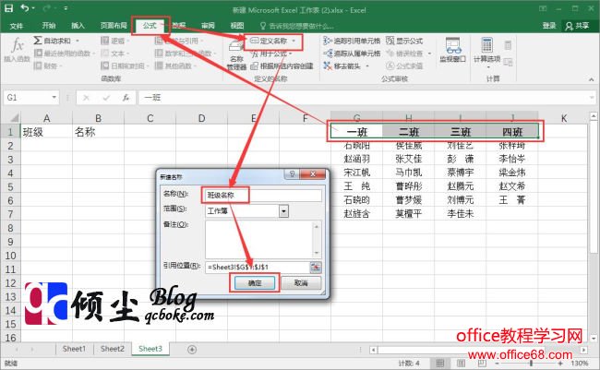Click the 插入函数 fx ribbon button
The height and width of the screenshot is (370, 600).
click(17, 50)
